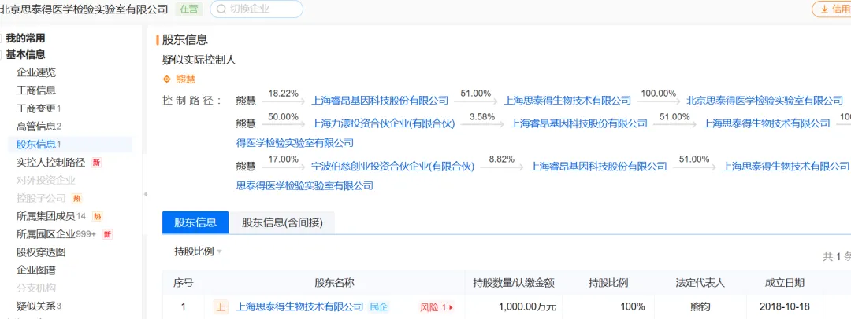Select the 基本信息 sidebar section
Viewport: 851px width, 319px height.
[x=25, y=55]
